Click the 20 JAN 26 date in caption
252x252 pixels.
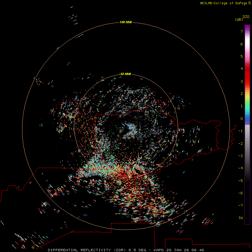click(178, 250)
